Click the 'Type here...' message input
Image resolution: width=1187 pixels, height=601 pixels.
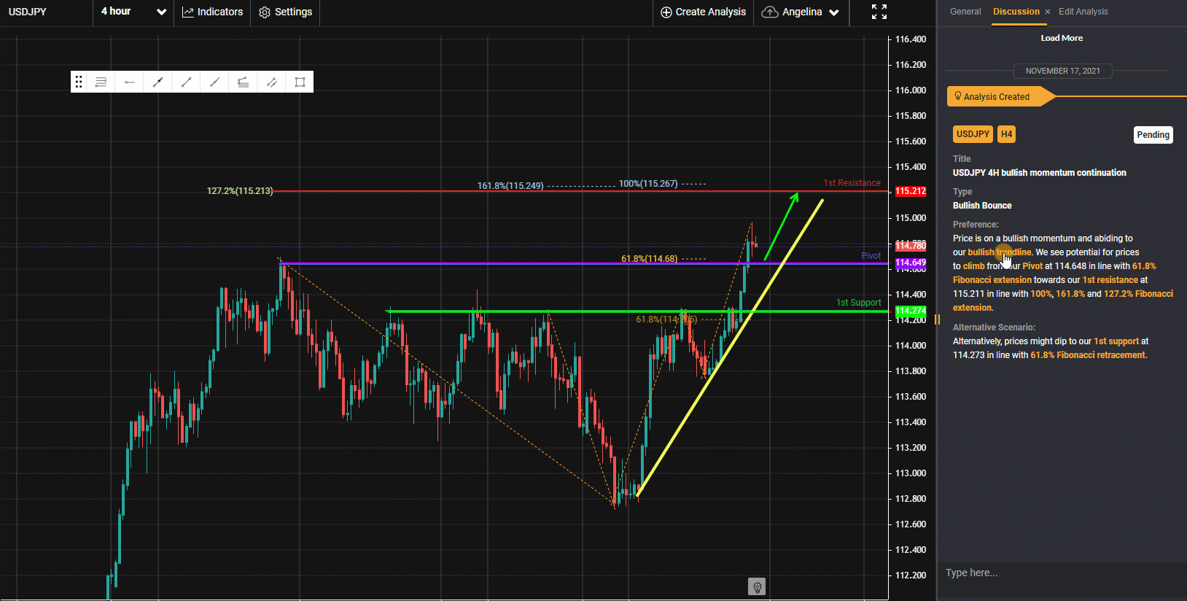tap(1062, 573)
